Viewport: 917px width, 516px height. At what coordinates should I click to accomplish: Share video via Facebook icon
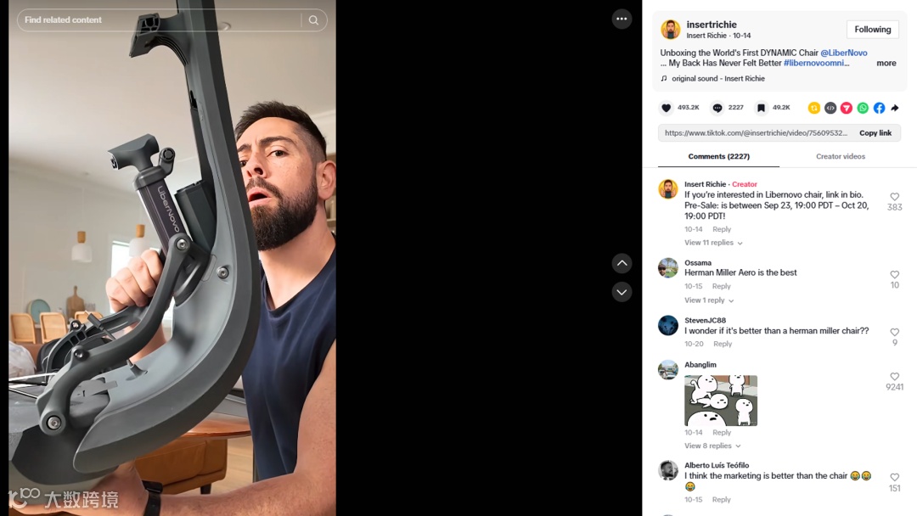[879, 108]
